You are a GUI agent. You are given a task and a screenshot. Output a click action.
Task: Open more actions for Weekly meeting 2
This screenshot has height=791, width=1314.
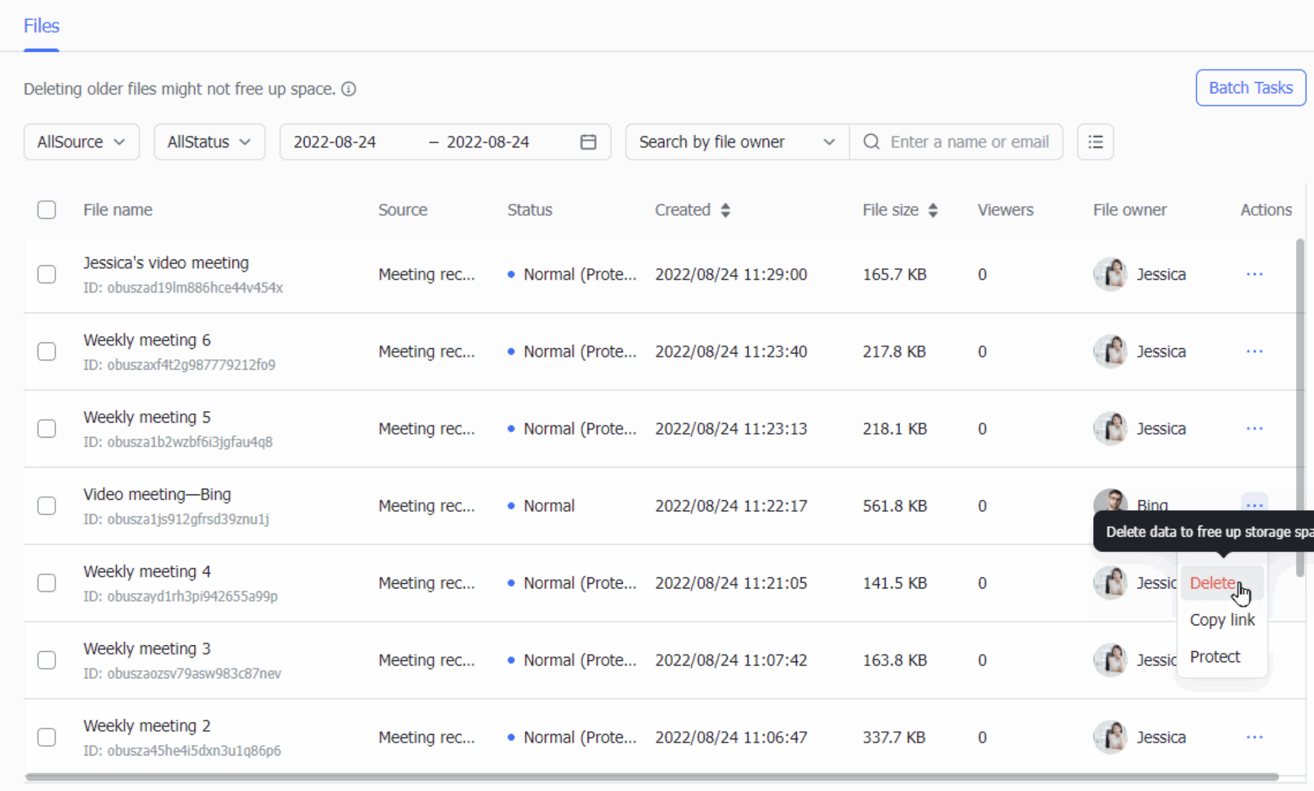click(1254, 737)
